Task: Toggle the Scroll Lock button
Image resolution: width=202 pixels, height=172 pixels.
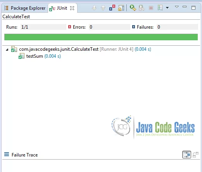Action: click(121, 8)
